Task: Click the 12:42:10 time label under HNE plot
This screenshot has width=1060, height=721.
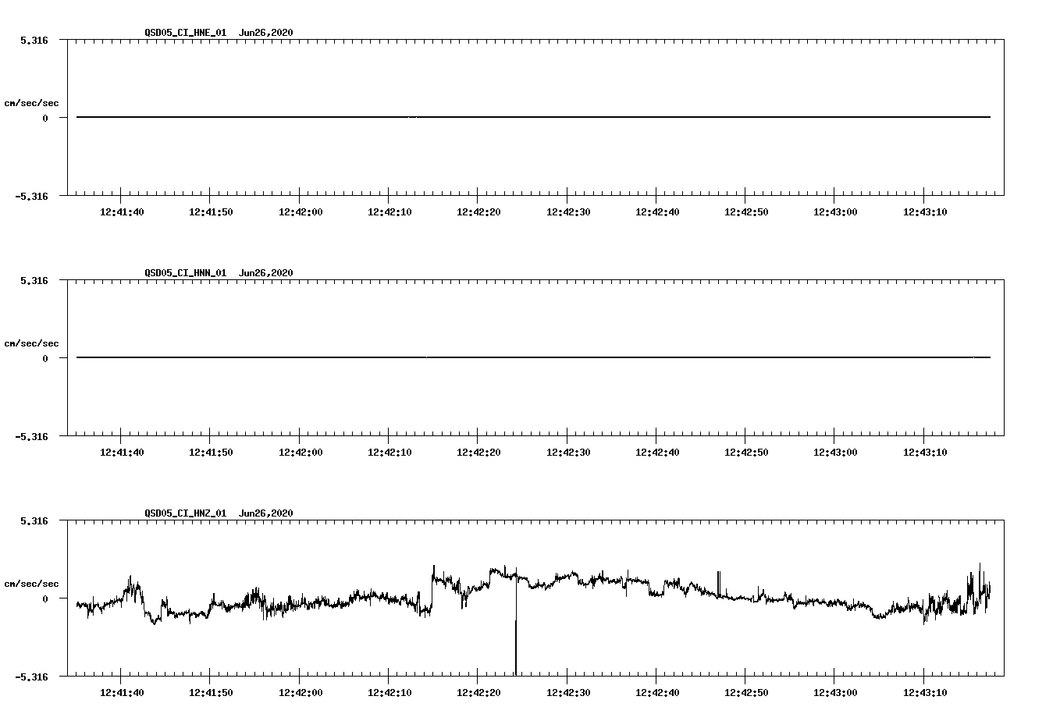Action: click(x=389, y=212)
